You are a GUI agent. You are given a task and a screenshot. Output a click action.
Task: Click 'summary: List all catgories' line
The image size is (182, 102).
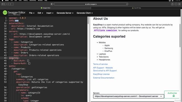tap(32, 79)
